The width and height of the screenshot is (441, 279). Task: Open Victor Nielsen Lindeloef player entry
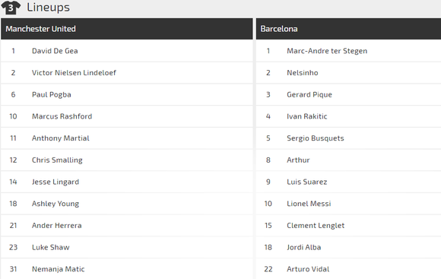tap(74, 72)
